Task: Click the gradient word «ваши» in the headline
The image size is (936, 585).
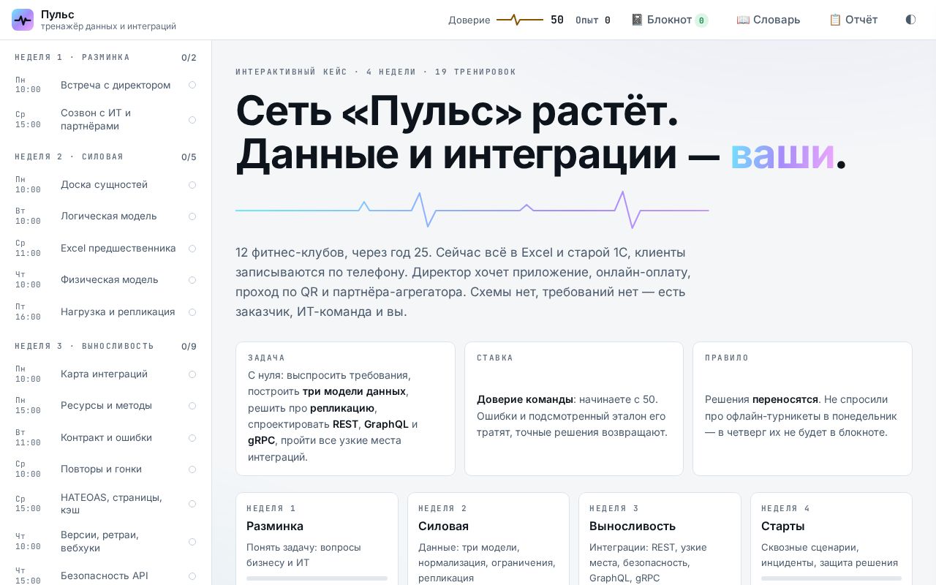Action: pyautogui.click(x=782, y=154)
